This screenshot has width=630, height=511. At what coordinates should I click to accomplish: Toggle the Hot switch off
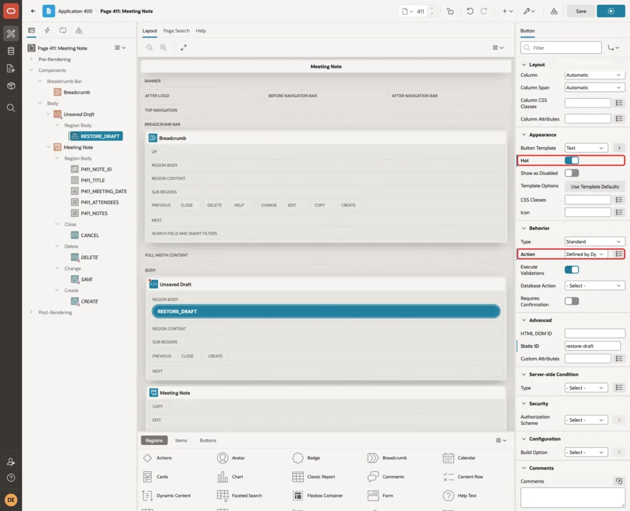(x=572, y=160)
